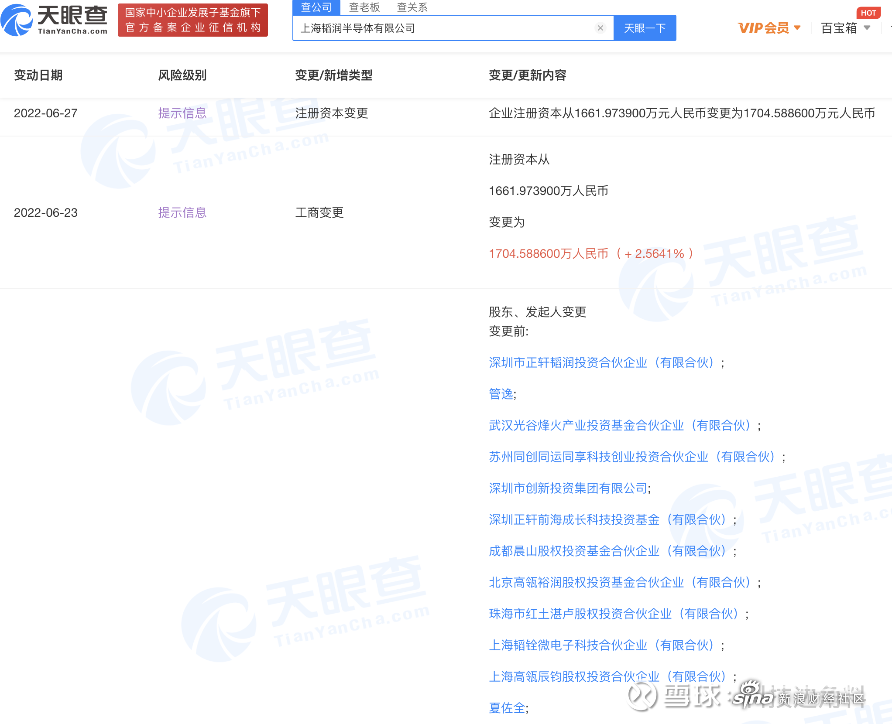Click the HOT badge above 百宝箱
The height and width of the screenshot is (724, 892).
click(868, 13)
